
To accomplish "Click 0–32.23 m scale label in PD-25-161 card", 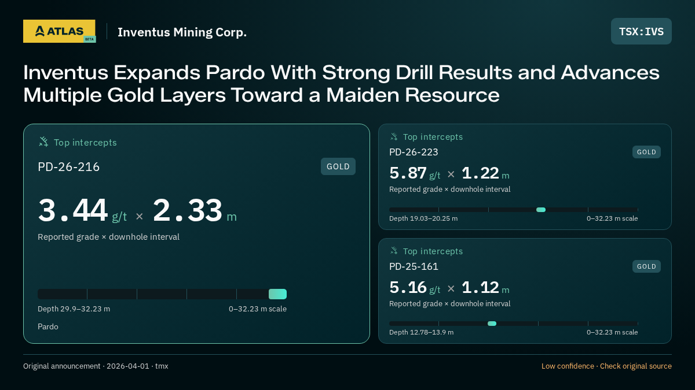I will (612, 332).
